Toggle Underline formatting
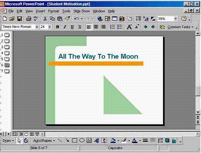The height and width of the screenshot is (153, 201). click(x=72, y=27)
